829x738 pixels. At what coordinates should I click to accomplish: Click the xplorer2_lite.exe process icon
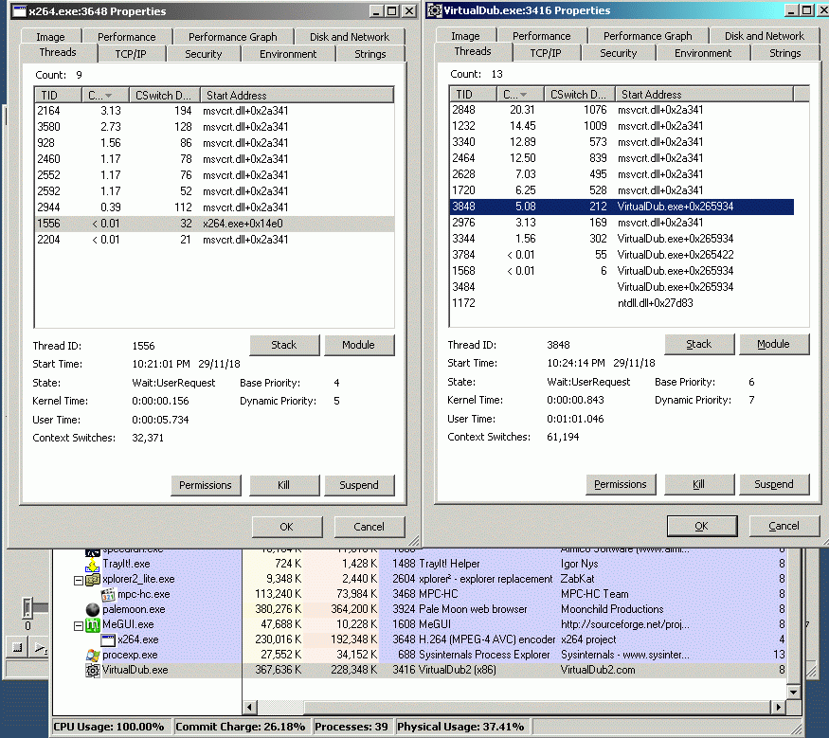93,580
